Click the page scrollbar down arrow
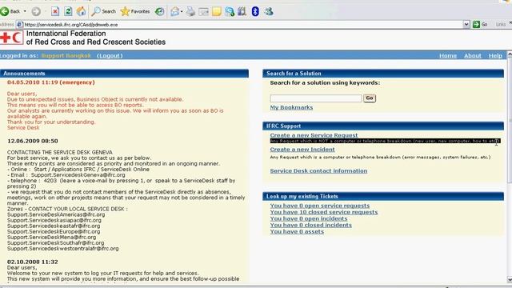Image resolution: width=512 pixels, height=288 pixels. tap(510, 280)
